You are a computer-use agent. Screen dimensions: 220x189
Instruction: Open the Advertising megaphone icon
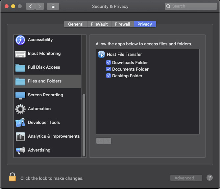point(20,151)
